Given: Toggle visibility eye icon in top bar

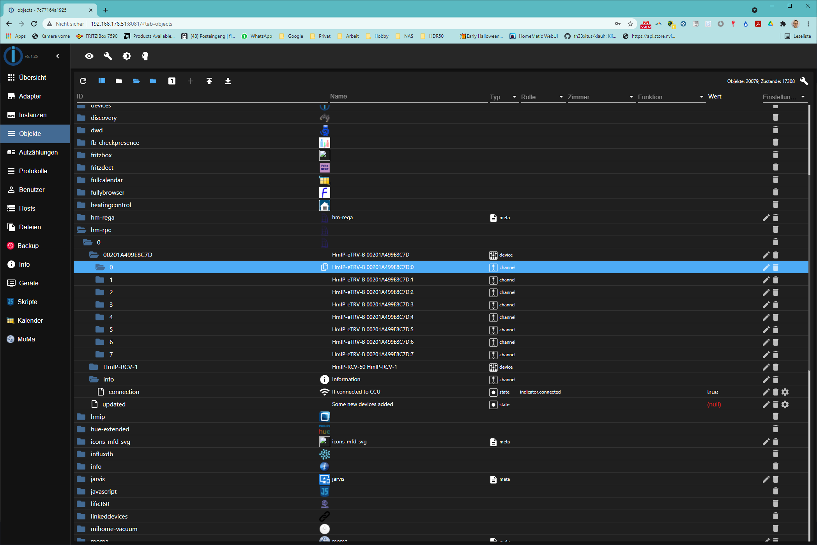Looking at the screenshot, I should pyautogui.click(x=89, y=56).
